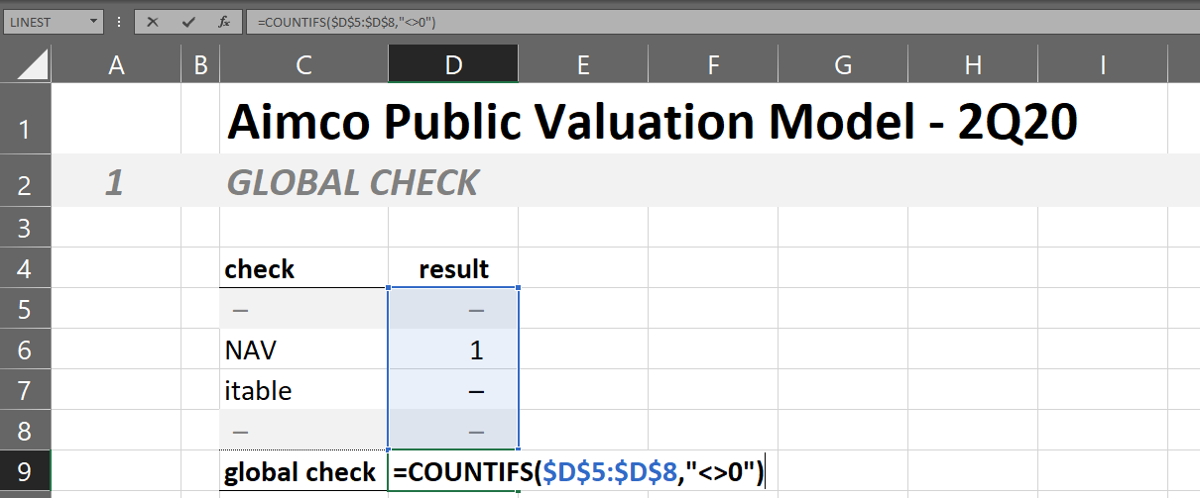Click the formula bar's three-dot handle

click(118, 21)
